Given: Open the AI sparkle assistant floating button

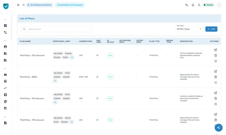Looking at the screenshot, I should coord(218,128).
